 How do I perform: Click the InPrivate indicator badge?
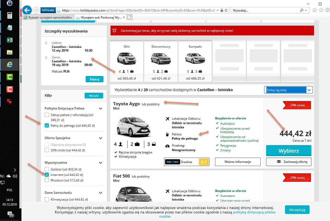[48, 10]
